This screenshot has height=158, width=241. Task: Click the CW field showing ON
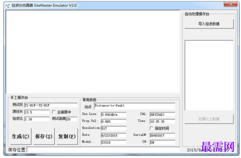[x=162, y=142]
